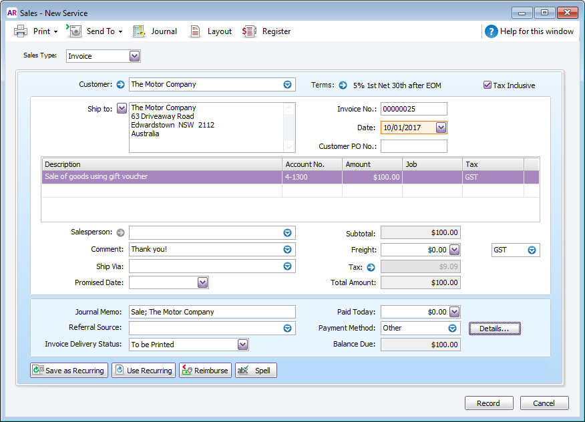Viewport: 585px width, 422px height.
Task: Click the Terms zoom arrow icon
Action: coord(343,85)
